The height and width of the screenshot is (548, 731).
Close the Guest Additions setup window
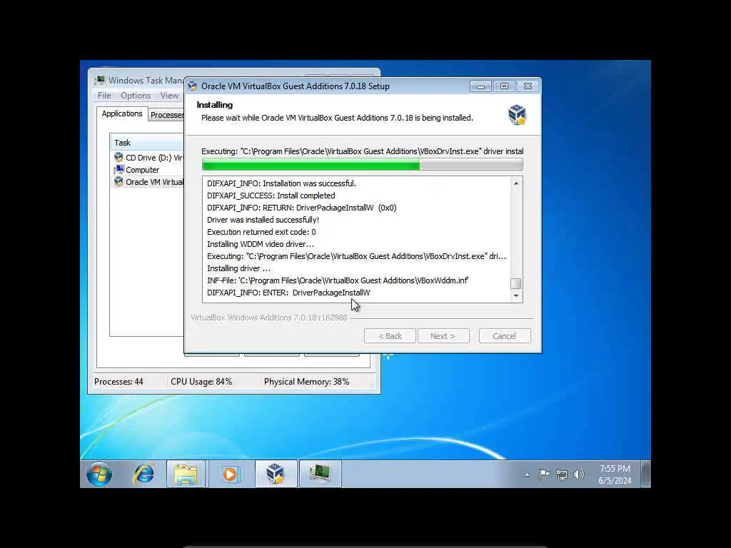[x=528, y=86]
